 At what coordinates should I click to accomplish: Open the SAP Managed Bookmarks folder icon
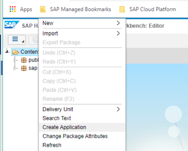(43, 10)
